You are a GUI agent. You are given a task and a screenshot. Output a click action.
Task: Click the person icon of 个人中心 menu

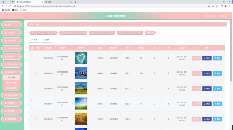[x=5, y=33]
